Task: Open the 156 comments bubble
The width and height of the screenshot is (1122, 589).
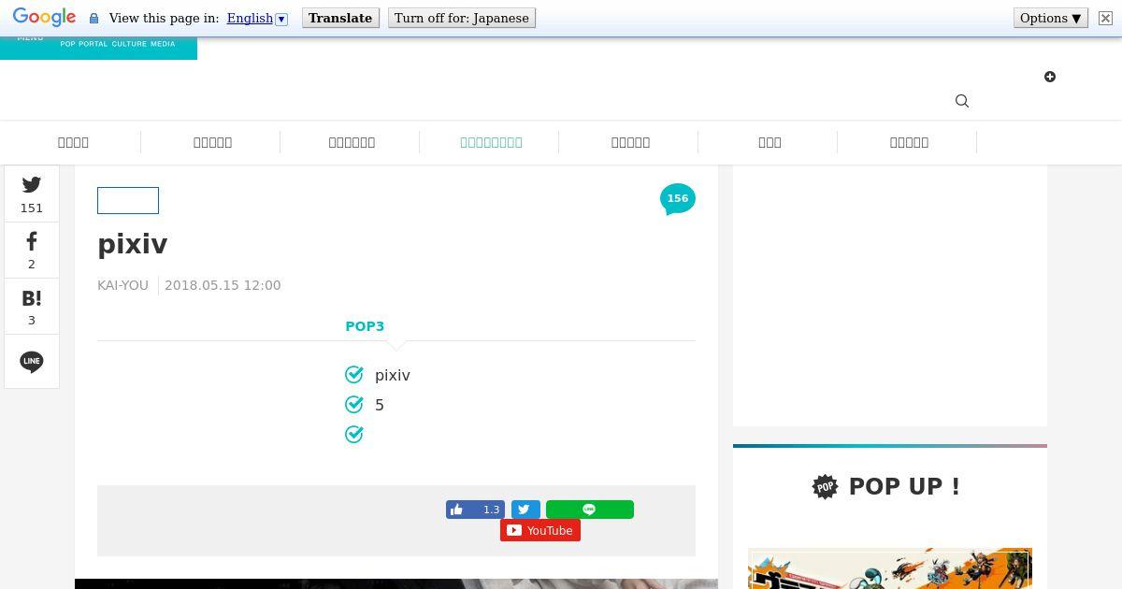Action: [x=678, y=199]
